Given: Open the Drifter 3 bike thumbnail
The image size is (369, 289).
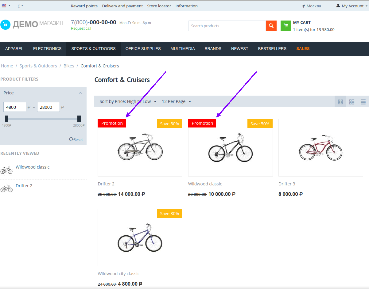Looking at the screenshot, I should (x=320, y=148).
